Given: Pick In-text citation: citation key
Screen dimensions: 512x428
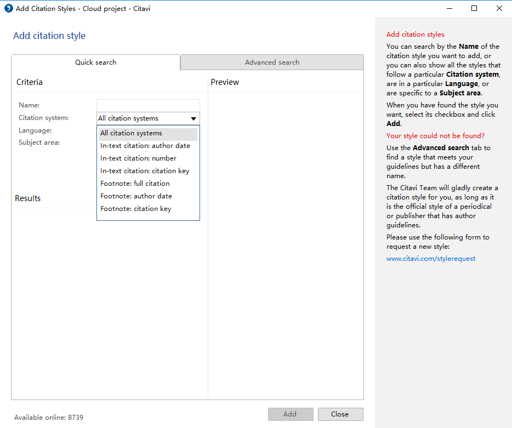Looking at the screenshot, I should (x=148, y=171).
